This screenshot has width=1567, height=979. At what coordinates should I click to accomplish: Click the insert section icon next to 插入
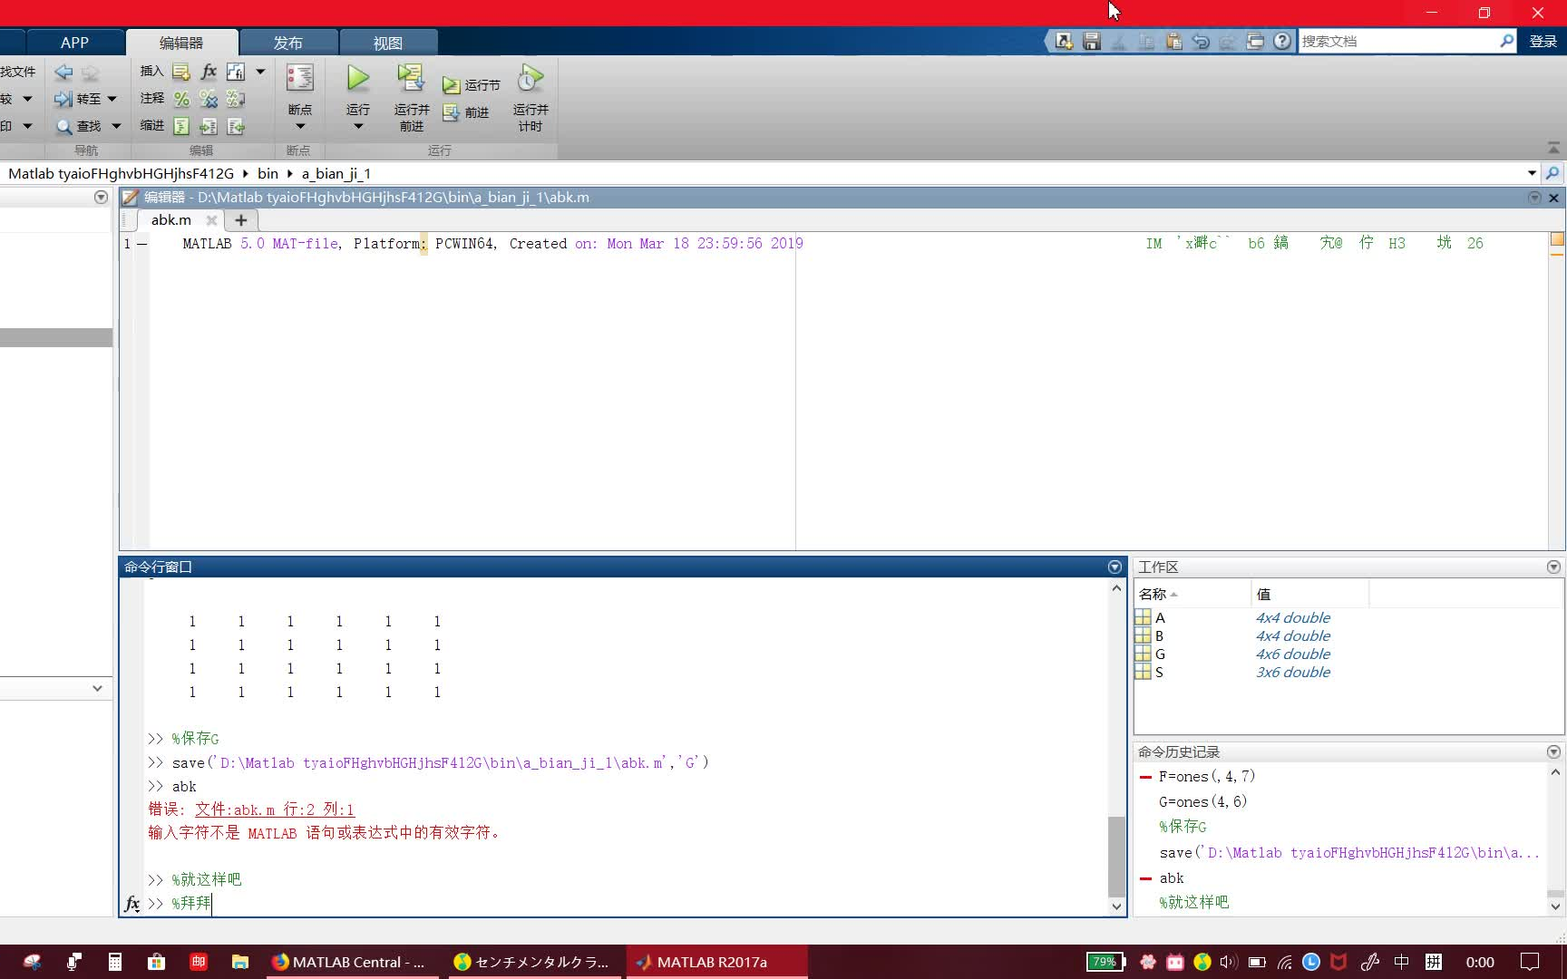[181, 72]
